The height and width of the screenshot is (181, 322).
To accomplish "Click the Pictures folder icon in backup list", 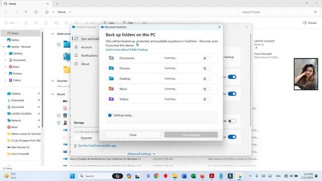I will pyautogui.click(x=111, y=68).
